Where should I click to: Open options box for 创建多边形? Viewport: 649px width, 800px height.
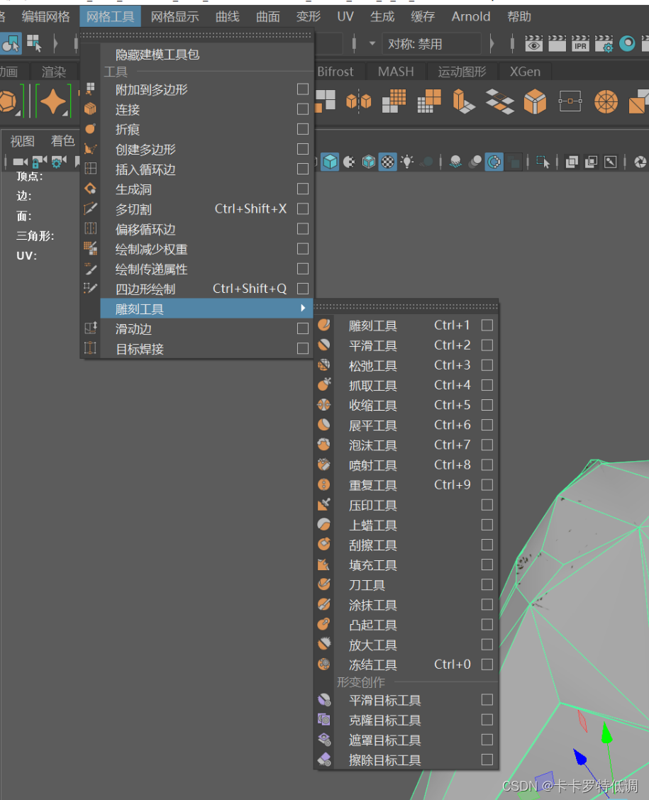(303, 149)
